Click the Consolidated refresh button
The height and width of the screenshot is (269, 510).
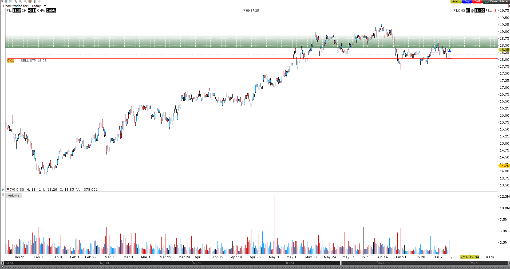[x=496, y=1]
